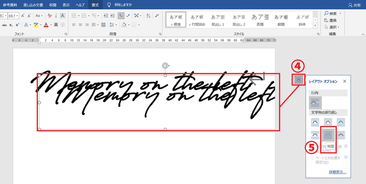The width and height of the screenshot is (366, 184).
Task: Switch to the 表示 tab
Action: pyautogui.click(x=66, y=5)
